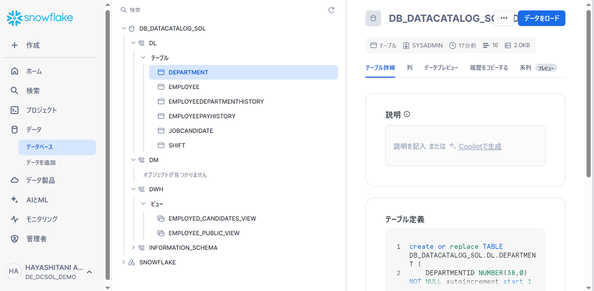Click the Snowflake database icon beside SNOWFLAKE
594x291 pixels.
tap(132, 262)
